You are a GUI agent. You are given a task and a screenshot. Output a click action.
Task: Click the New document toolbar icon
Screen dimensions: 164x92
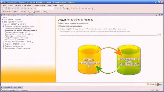click(x=3, y=8)
